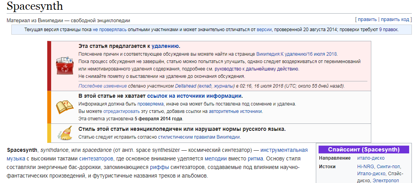The image size is (415, 183).
Task: Click the 'Направление' infobox label
Action: [335, 158]
